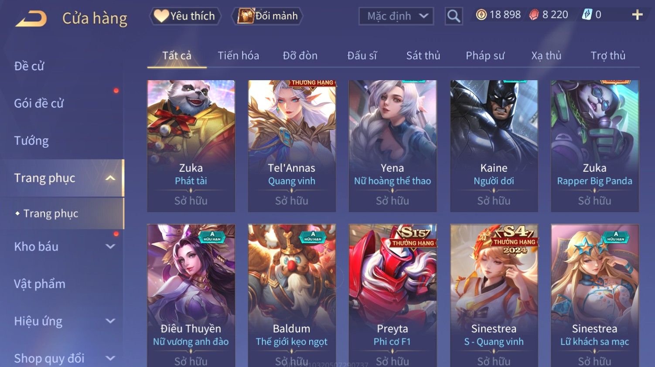The height and width of the screenshot is (367, 655).
Task: Open Vật phẩm in the sidebar
Action: pyautogui.click(x=40, y=284)
